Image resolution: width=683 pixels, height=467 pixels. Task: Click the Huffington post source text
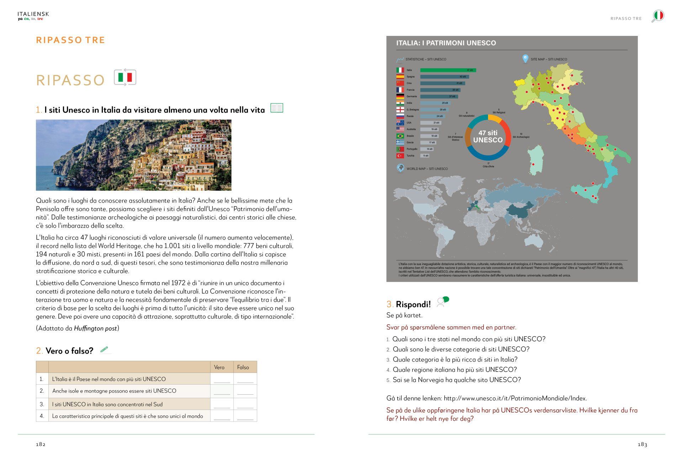pos(95,328)
